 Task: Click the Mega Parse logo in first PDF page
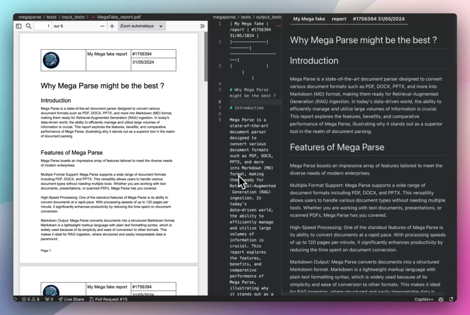[51, 60]
